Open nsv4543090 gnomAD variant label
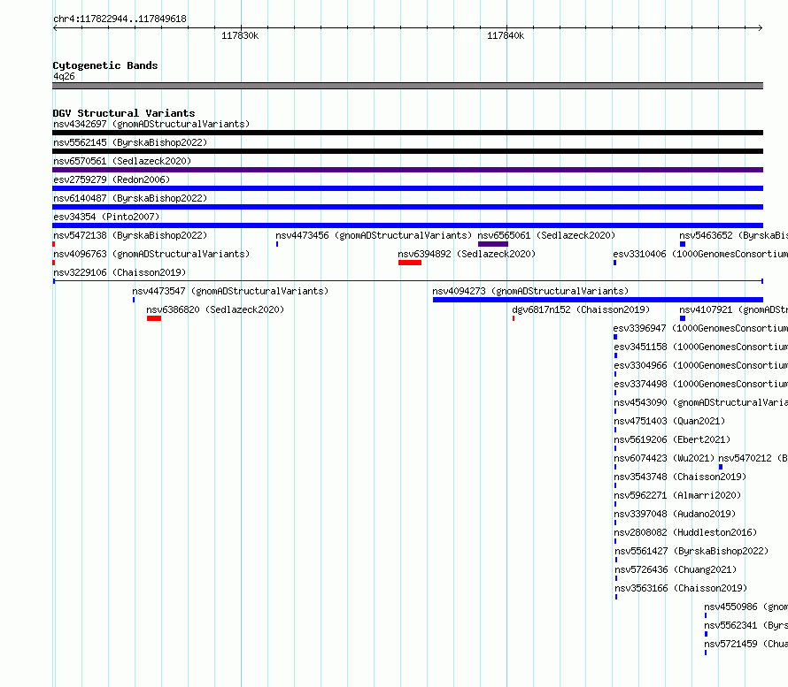The width and height of the screenshot is (788, 687). pyautogui.click(x=700, y=402)
